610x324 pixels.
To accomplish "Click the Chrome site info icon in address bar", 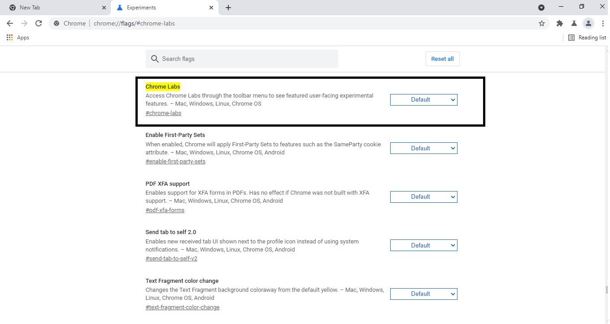I will [57, 23].
